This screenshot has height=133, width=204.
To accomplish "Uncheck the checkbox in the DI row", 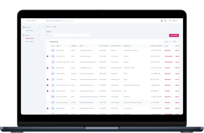I will (x=48, y=85).
